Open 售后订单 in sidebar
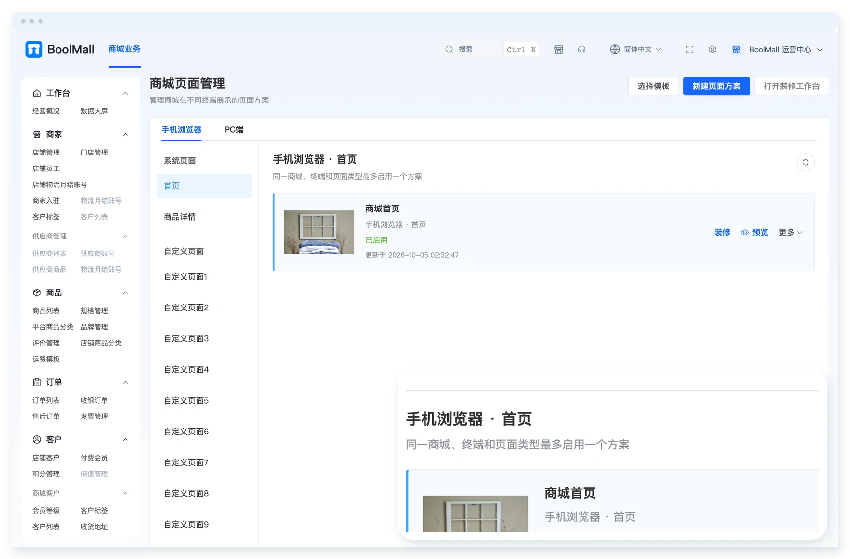 (x=46, y=416)
